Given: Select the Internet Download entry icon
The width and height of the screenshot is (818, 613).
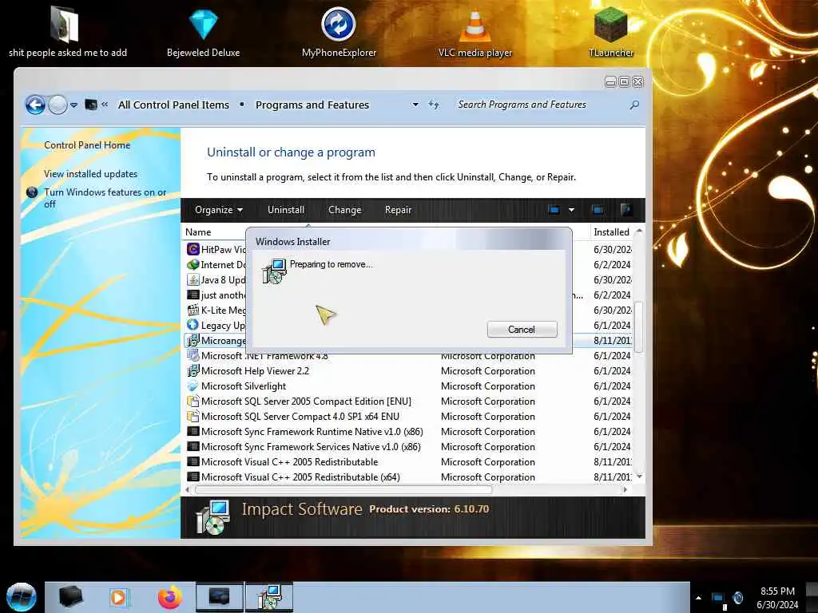Looking at the screenshot, I should (x=193, y=264).
